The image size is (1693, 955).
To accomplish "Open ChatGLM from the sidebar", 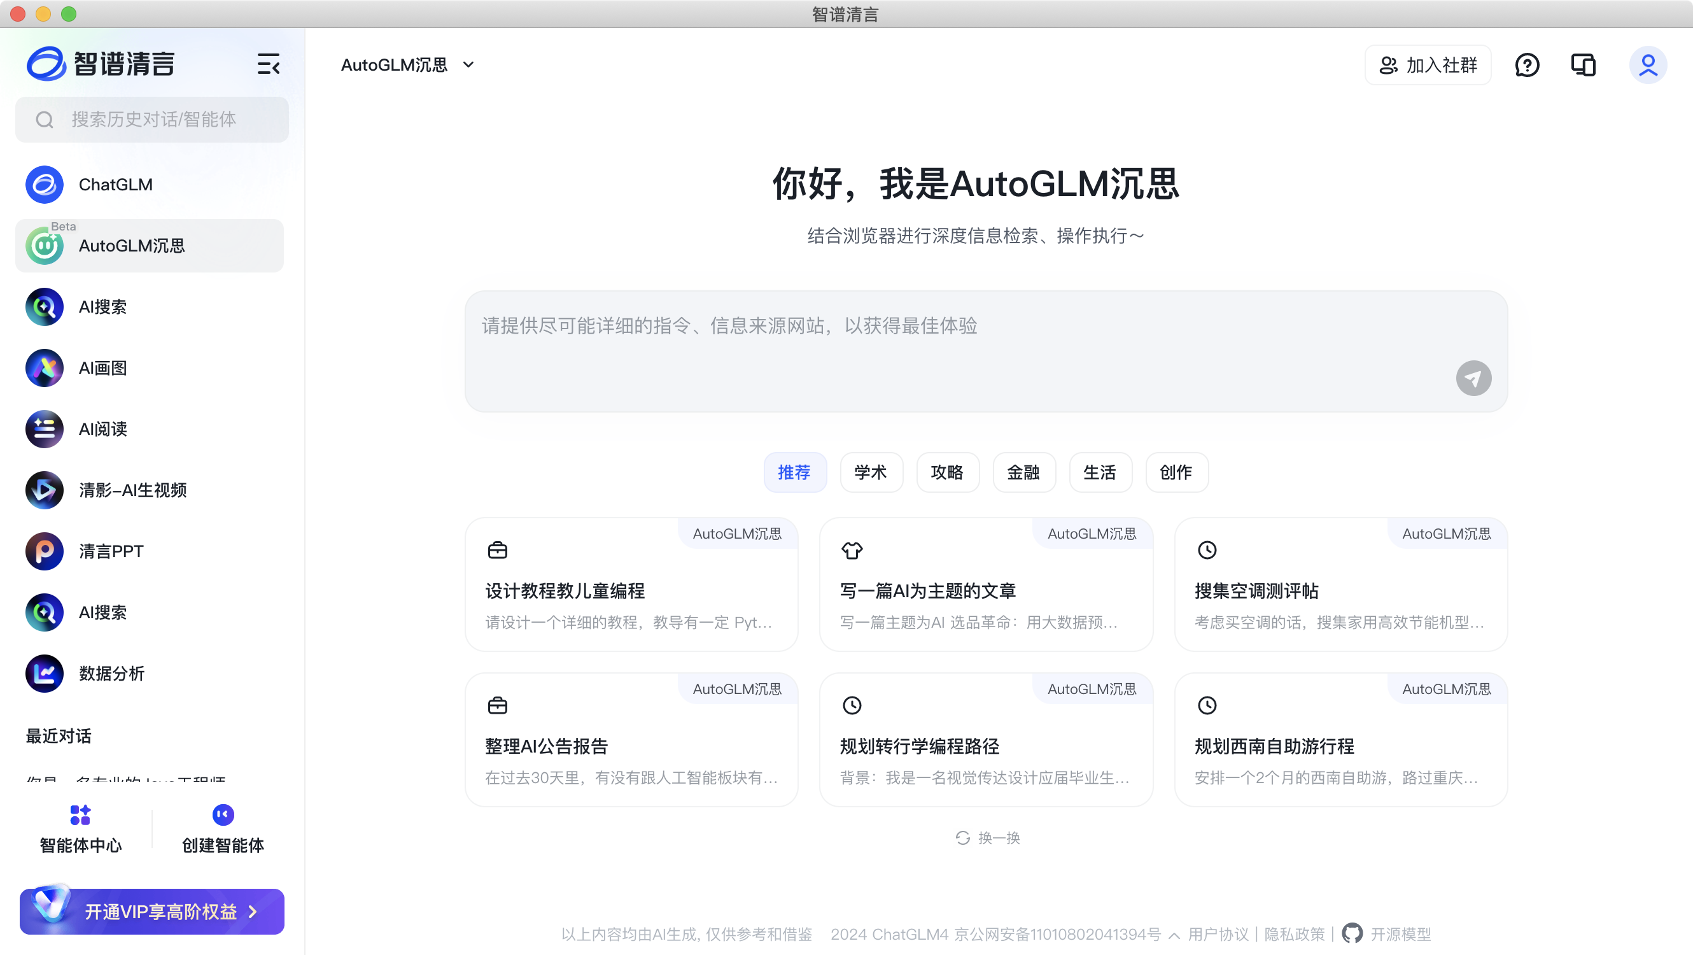I will coord(115,185).
